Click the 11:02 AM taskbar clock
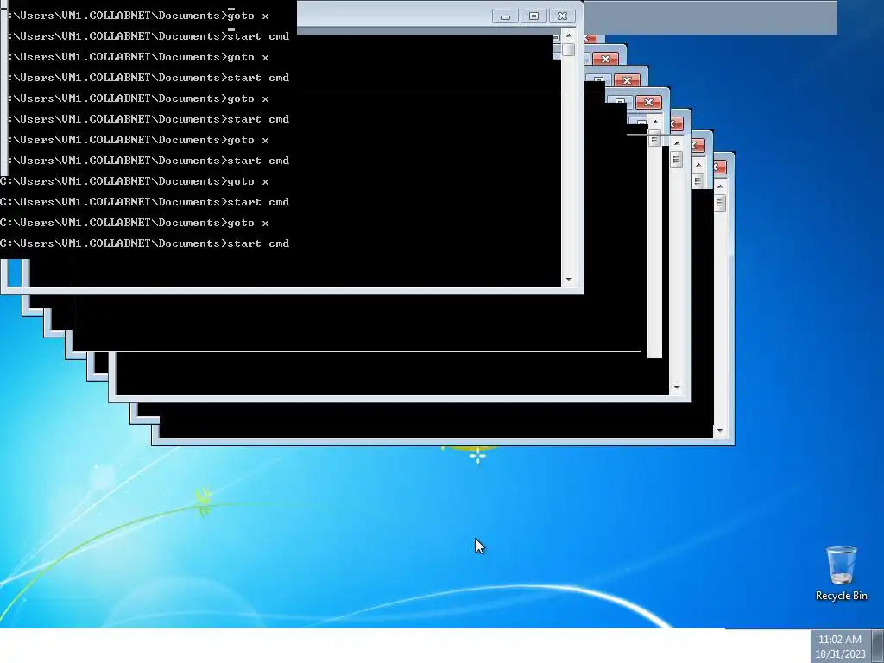Image resolution: width=884 pixels, height=663 pixels. [840, 640]
